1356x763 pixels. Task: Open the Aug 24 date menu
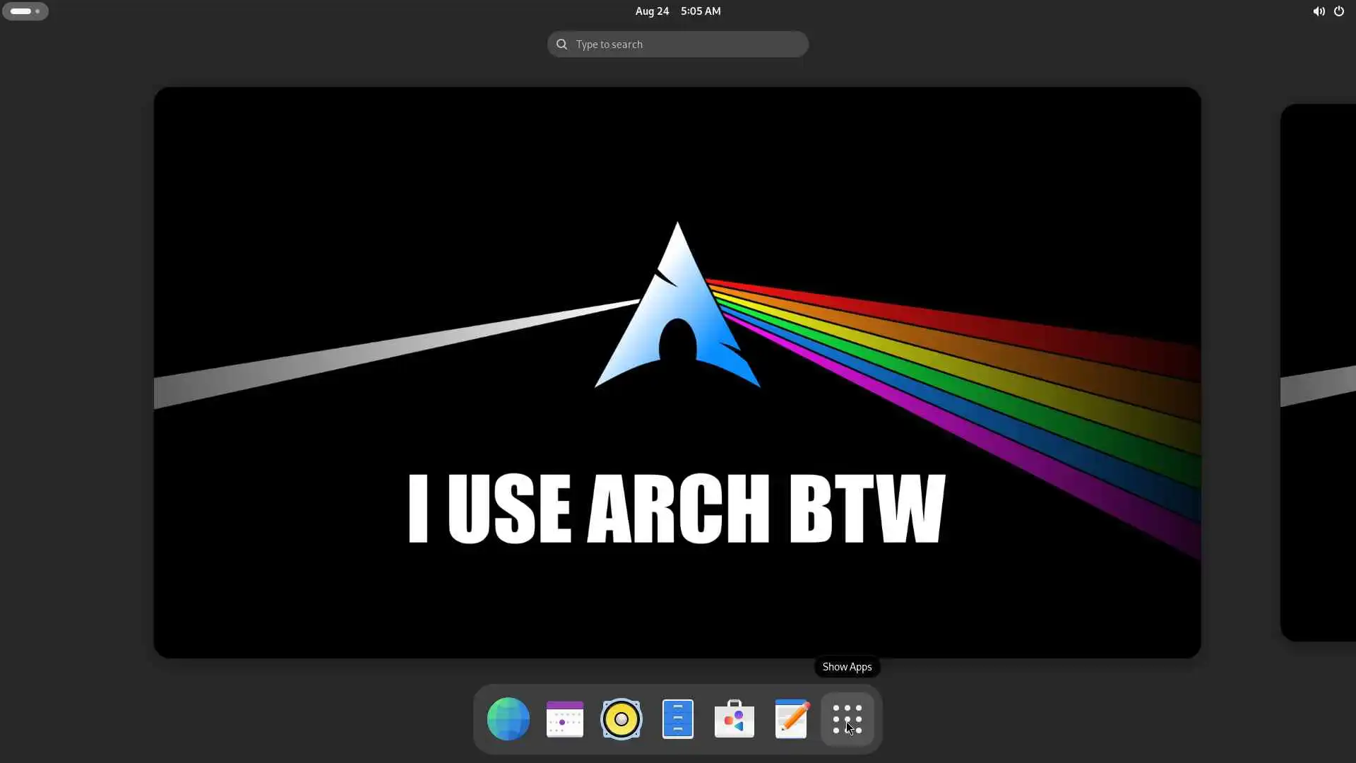tap(651, 11)
